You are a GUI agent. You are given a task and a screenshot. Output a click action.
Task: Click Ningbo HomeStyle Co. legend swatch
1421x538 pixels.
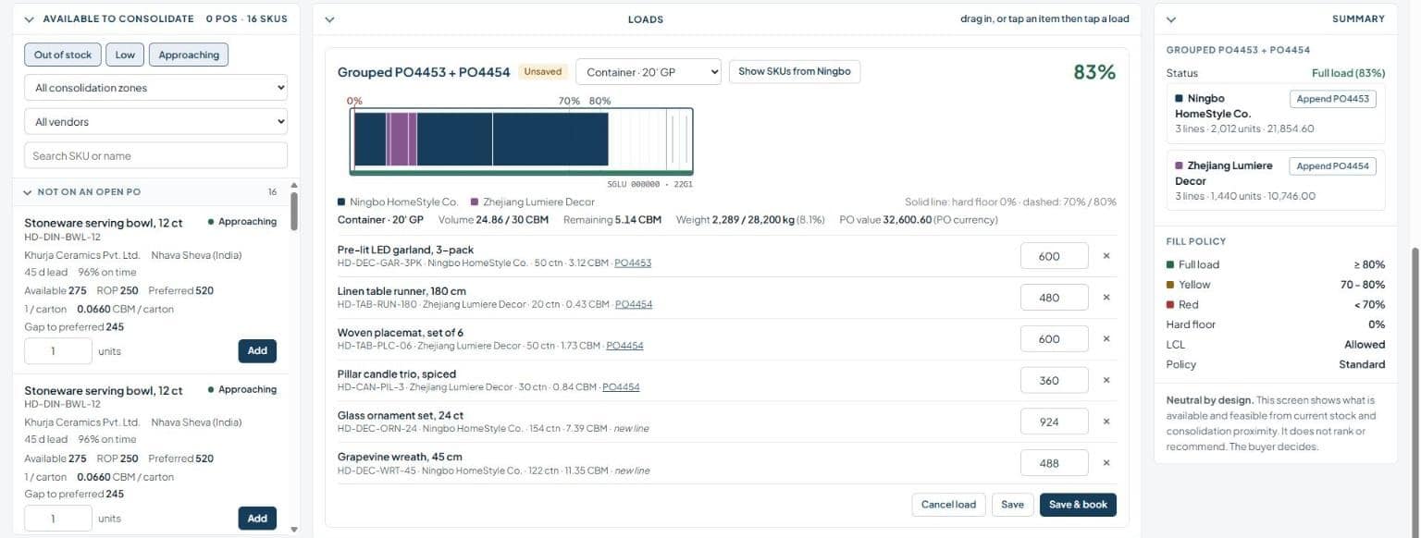(341, 202)
